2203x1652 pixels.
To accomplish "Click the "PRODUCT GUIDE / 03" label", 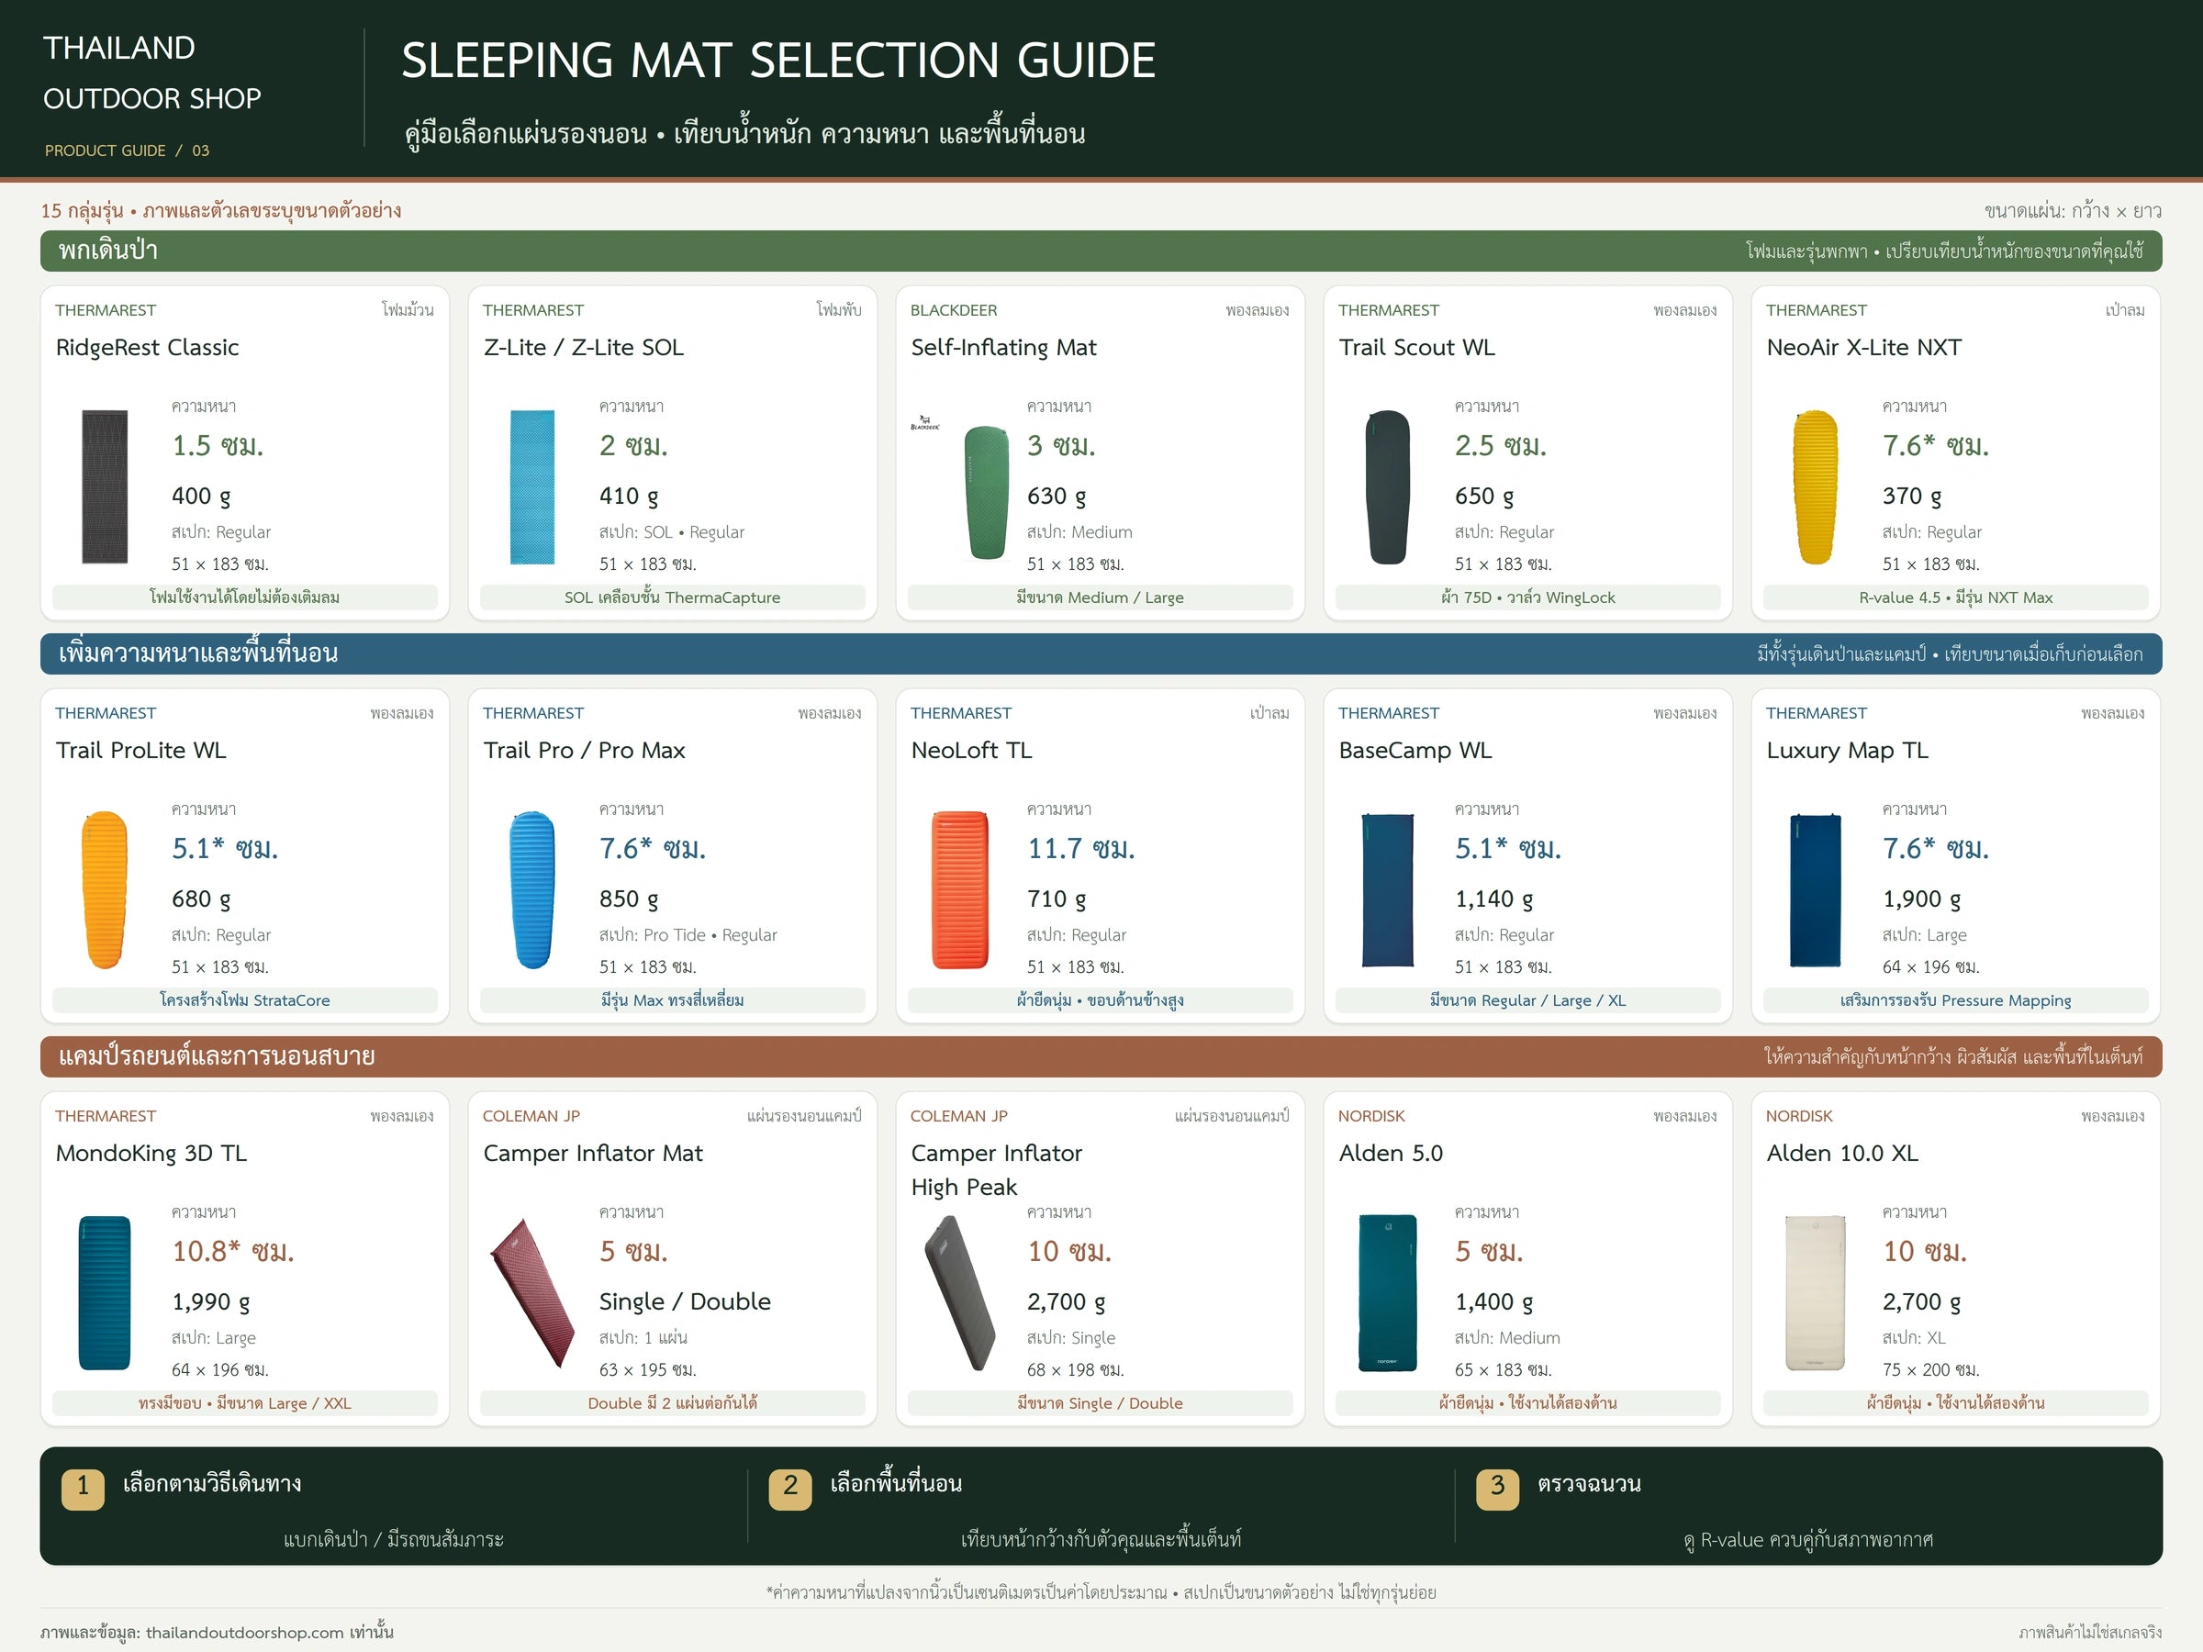I will point(127,151).
